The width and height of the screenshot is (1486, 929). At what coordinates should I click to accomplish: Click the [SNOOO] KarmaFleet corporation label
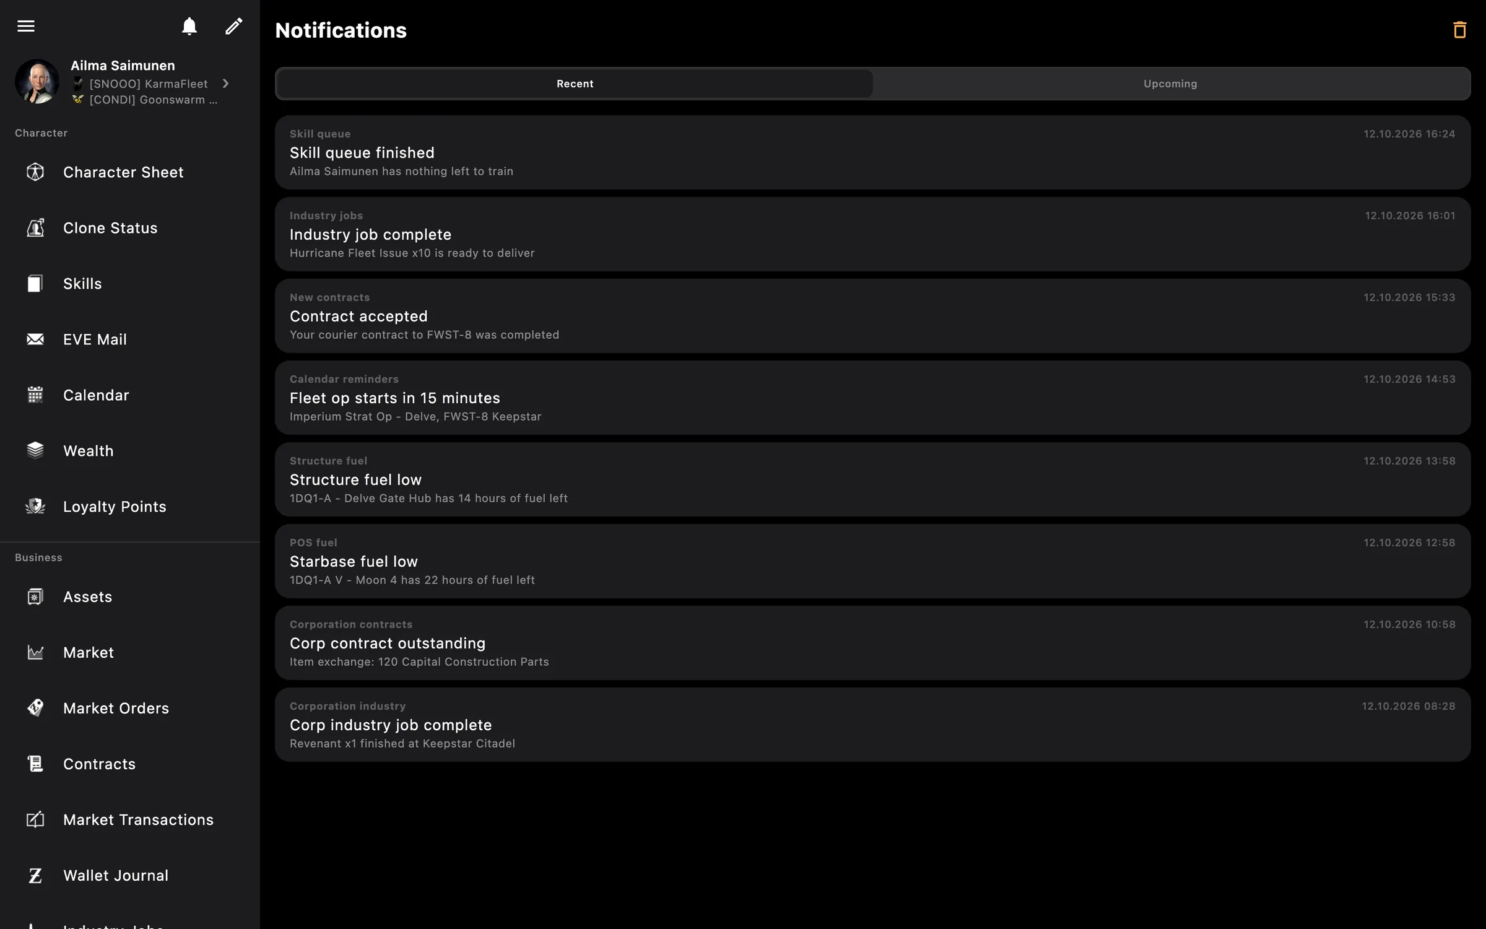click(149, 84)
